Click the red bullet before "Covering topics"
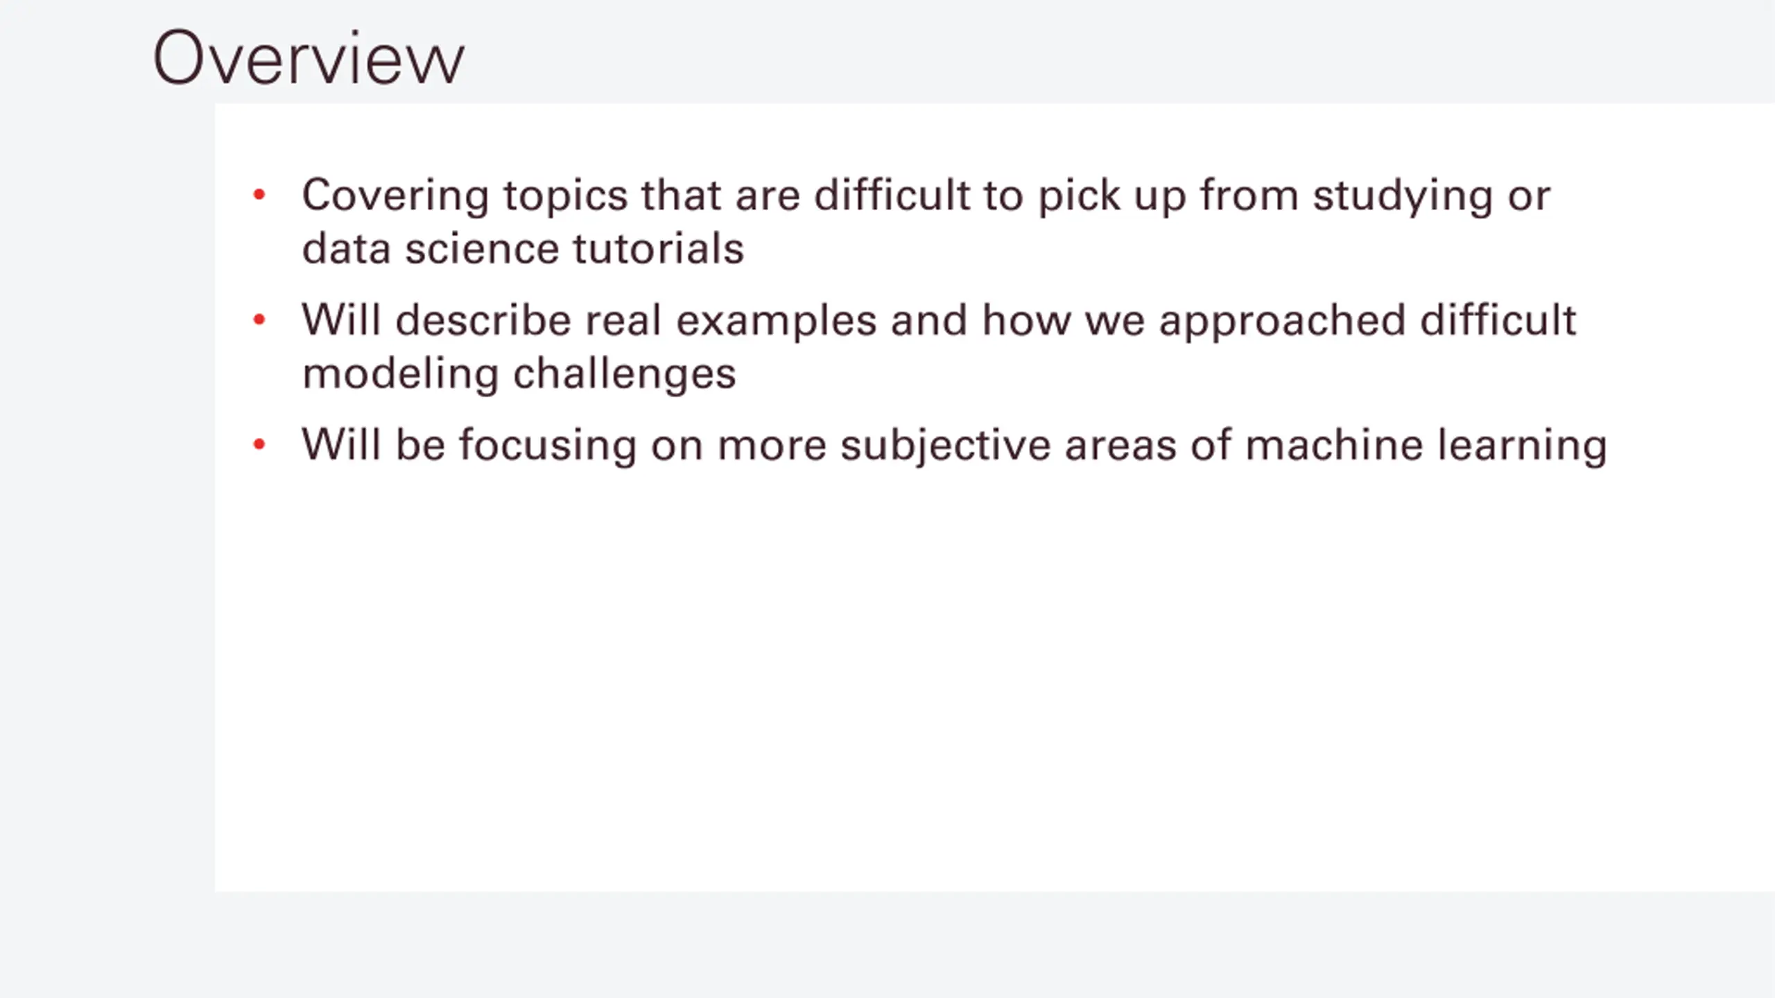Viewport: 1775px width, 998px height. (x=259, y=195)
